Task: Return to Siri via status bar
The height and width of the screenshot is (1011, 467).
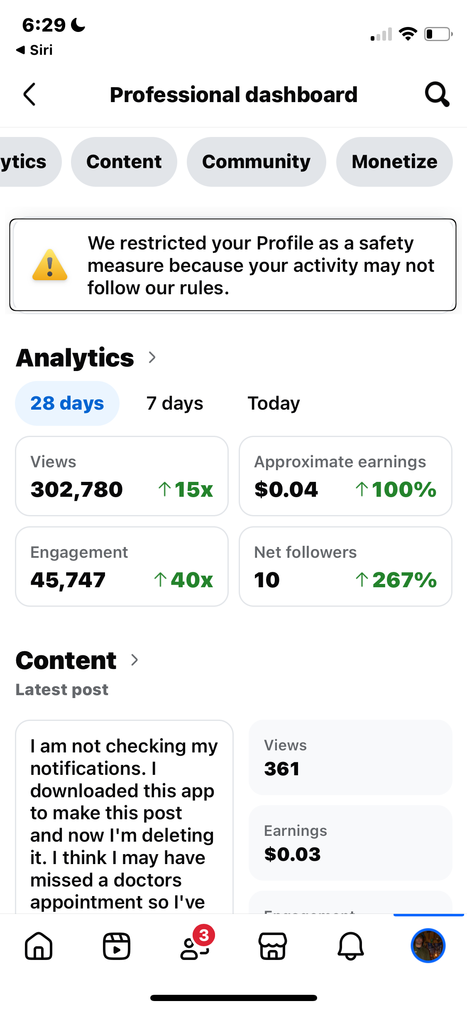Action: click(35, 50)
